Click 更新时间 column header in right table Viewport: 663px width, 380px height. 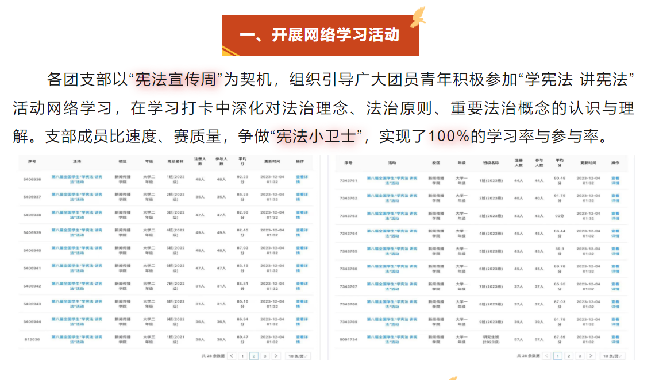(x=588, y=163)
